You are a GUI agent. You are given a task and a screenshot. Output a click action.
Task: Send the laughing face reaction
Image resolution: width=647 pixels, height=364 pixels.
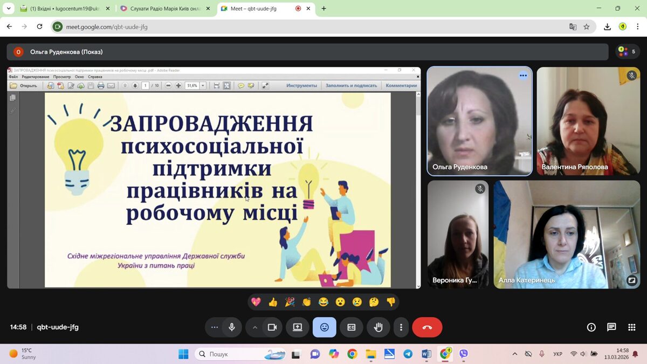[x=323, y=302]
